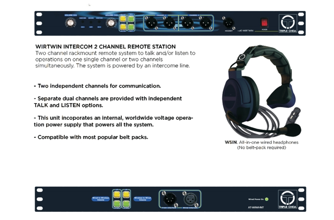The height and width of the screenshot is (220, 334).
Task: Click the right small jack near Volume CH2
Action: (99, 22)
